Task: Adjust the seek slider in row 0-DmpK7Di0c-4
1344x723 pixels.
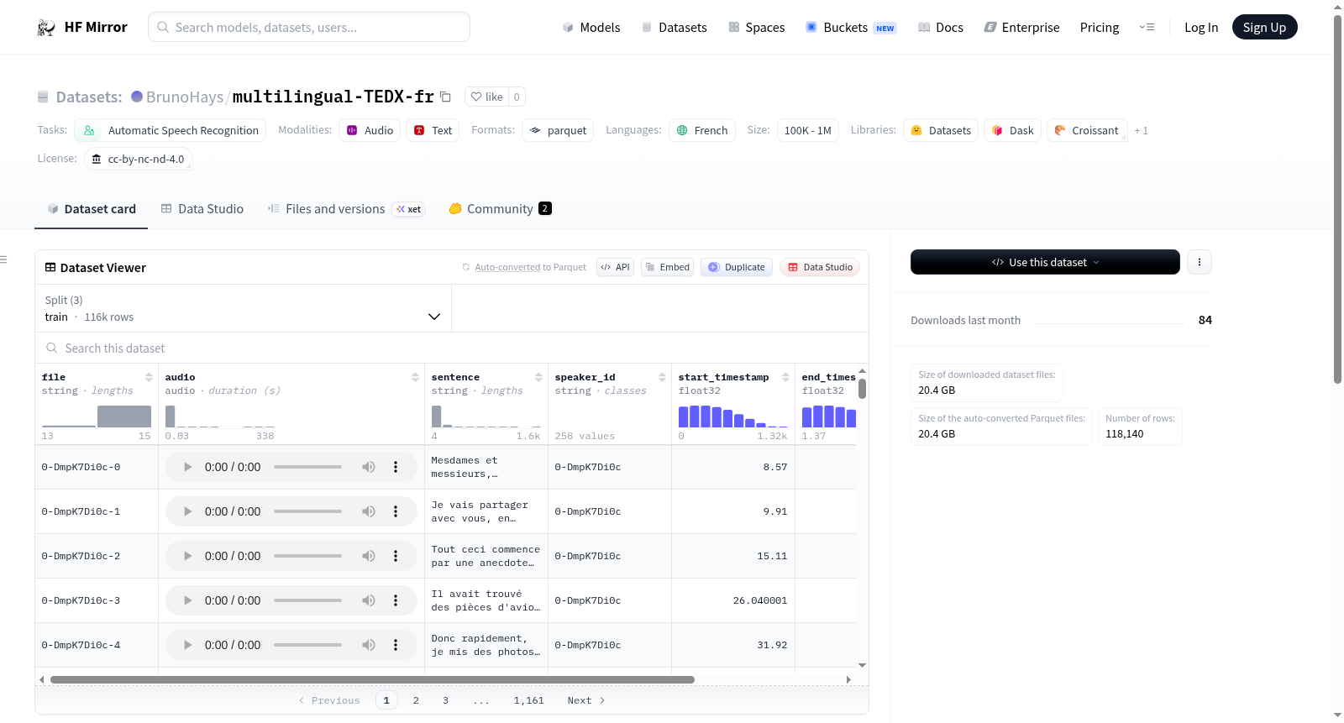Action: click(307, 645)
